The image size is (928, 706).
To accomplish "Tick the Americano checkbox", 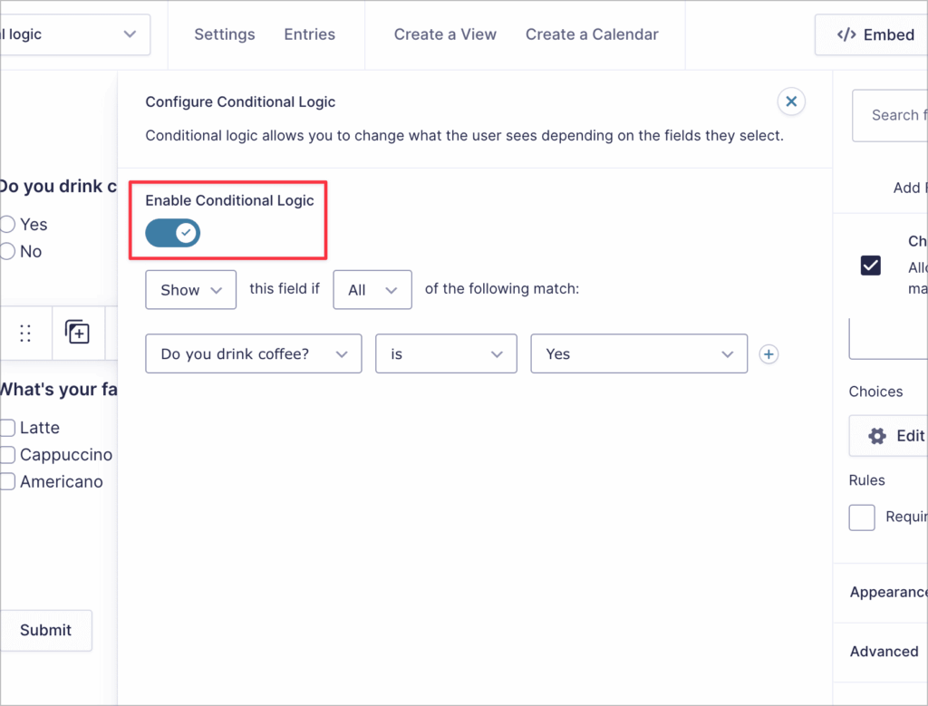I will 7,482.
